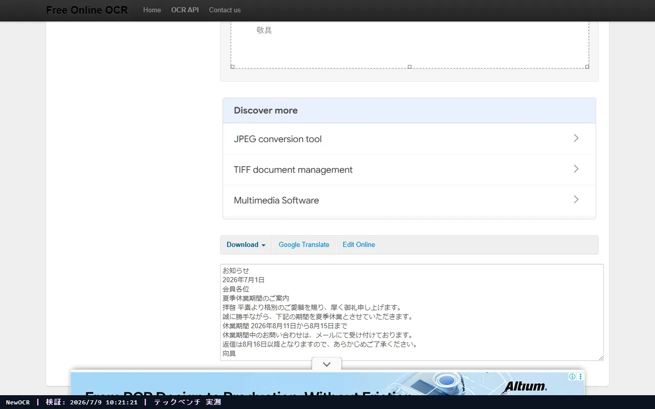Click 'NewOCR' in the bottom status bar
655x409 pixels.
(18, 402)
